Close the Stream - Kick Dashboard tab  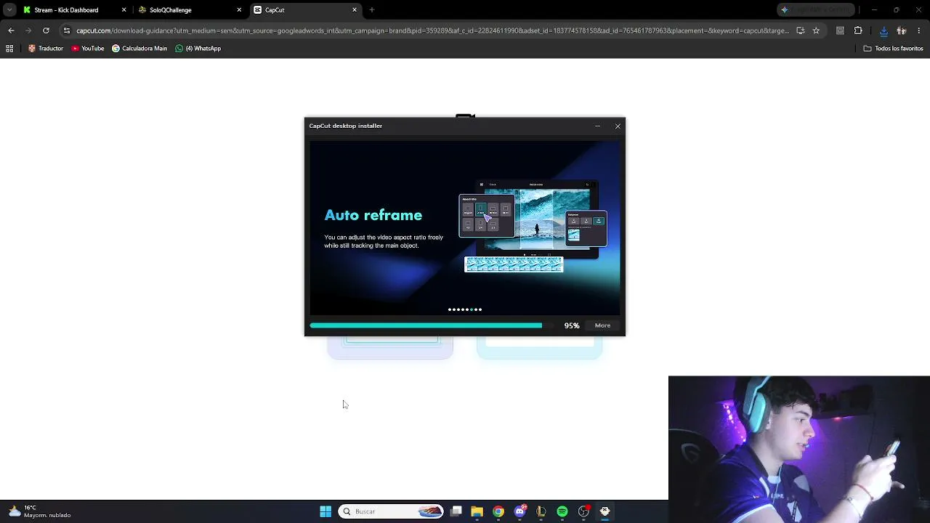coord(124,10)
